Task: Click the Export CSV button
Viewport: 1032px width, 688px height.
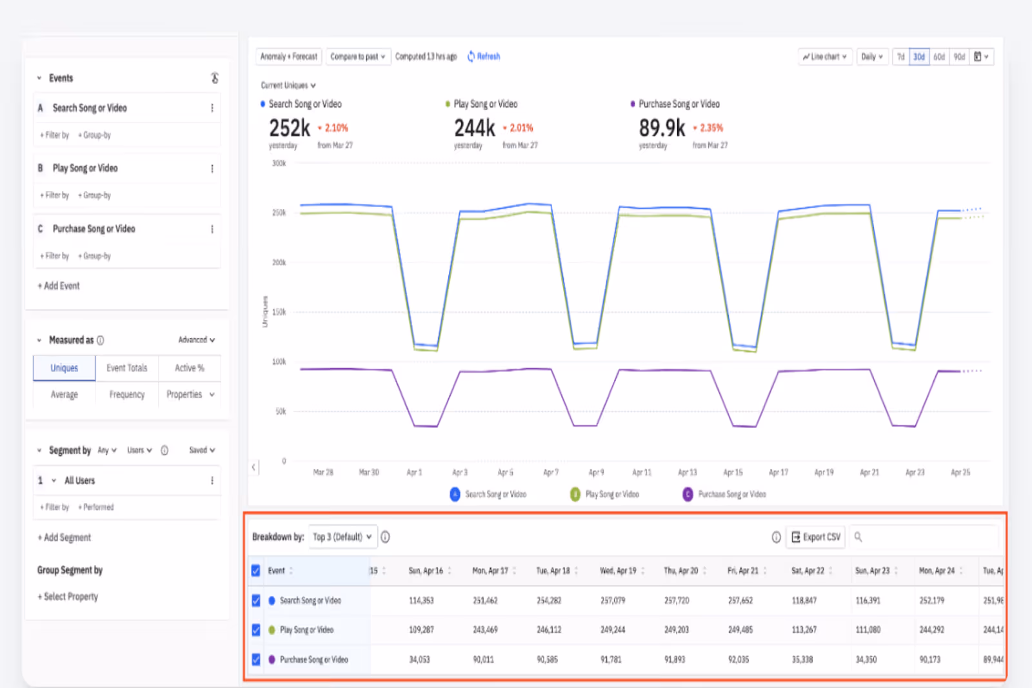Action: [816, 536]
